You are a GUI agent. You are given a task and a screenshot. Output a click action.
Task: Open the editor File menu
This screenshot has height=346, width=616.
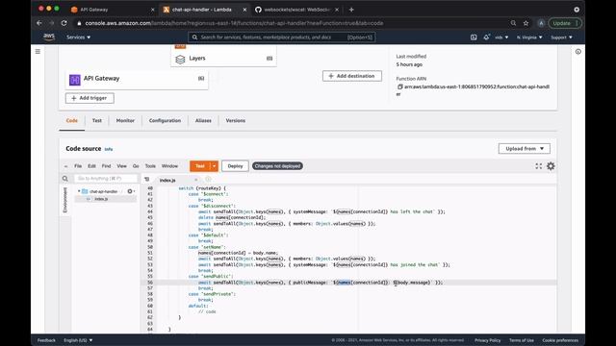[78, 166]
